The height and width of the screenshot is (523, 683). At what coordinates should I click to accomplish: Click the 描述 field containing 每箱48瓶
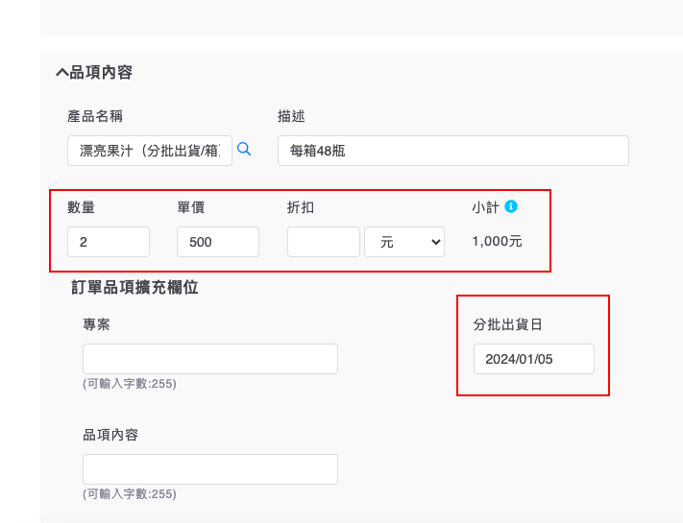452,151
